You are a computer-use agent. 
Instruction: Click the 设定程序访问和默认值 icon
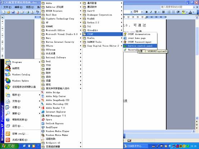pos(8,87)
